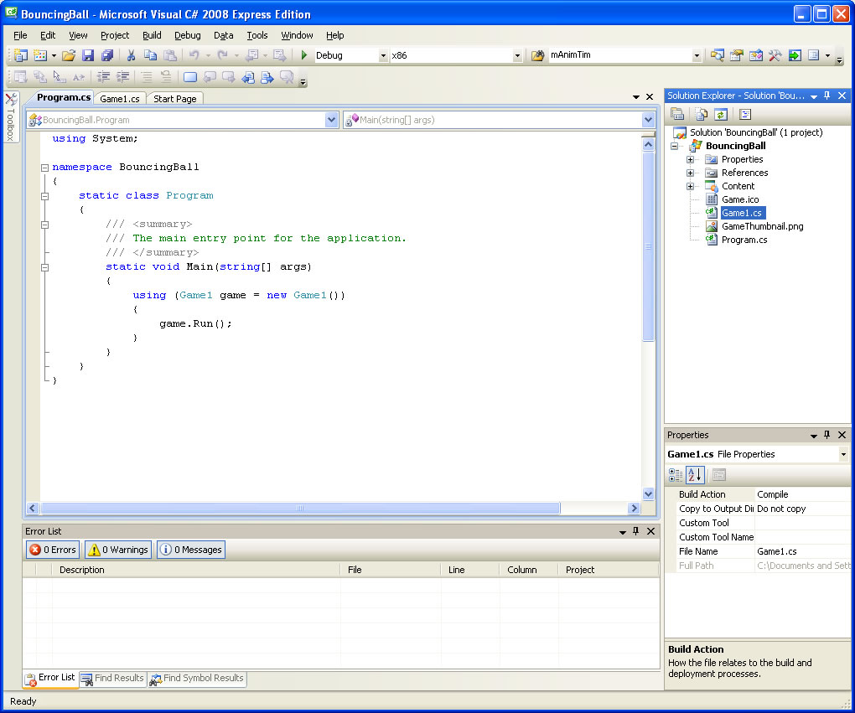The image size is (855, 713).
Task: Click the editor horizontal scrollbar thumb
Action: point(300,508)
